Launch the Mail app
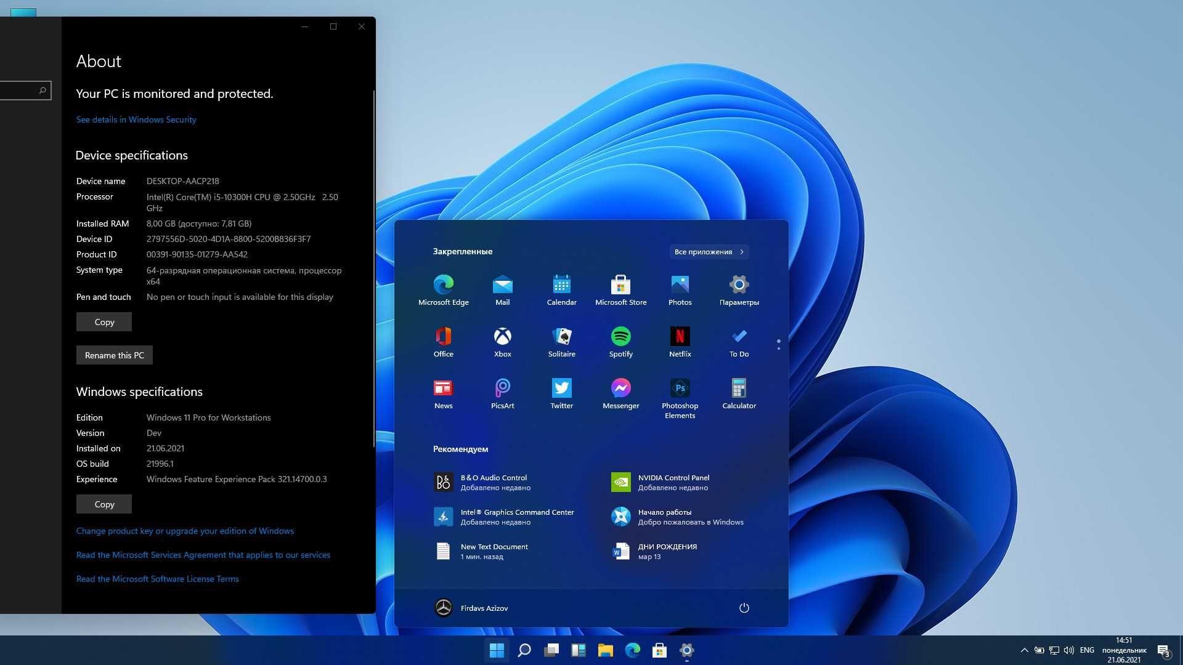The width and height of the screenshot is (1183, 665). point(503,290)
